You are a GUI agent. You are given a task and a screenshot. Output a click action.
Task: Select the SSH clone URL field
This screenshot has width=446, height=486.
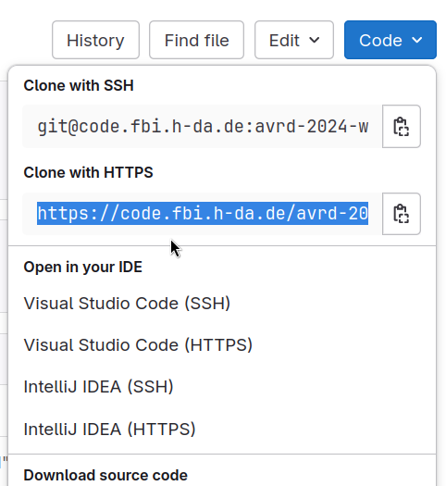[203, 127]
